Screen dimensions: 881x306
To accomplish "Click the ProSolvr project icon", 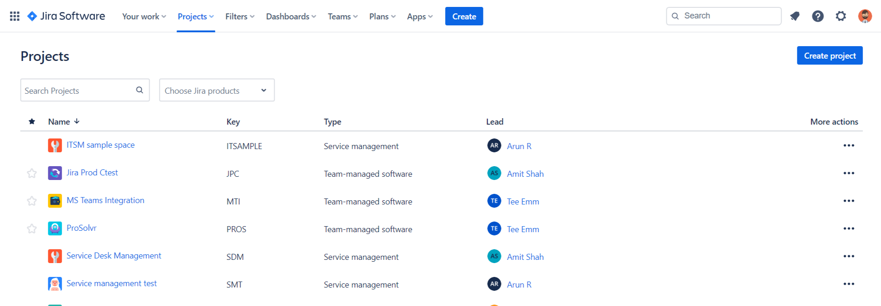I will [55, 228].
